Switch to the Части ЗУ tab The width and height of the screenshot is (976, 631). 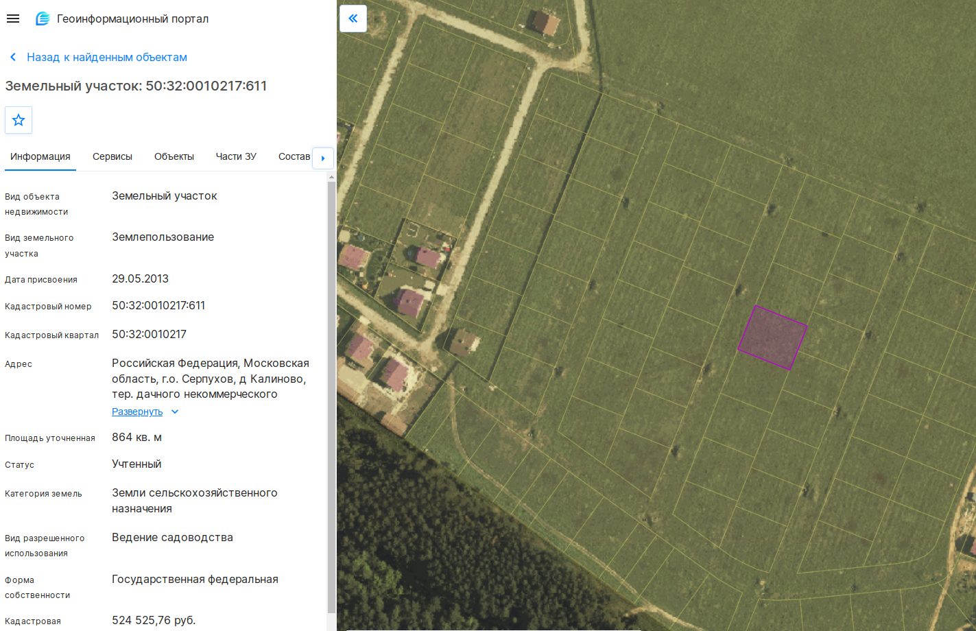(x=236, y=156)
